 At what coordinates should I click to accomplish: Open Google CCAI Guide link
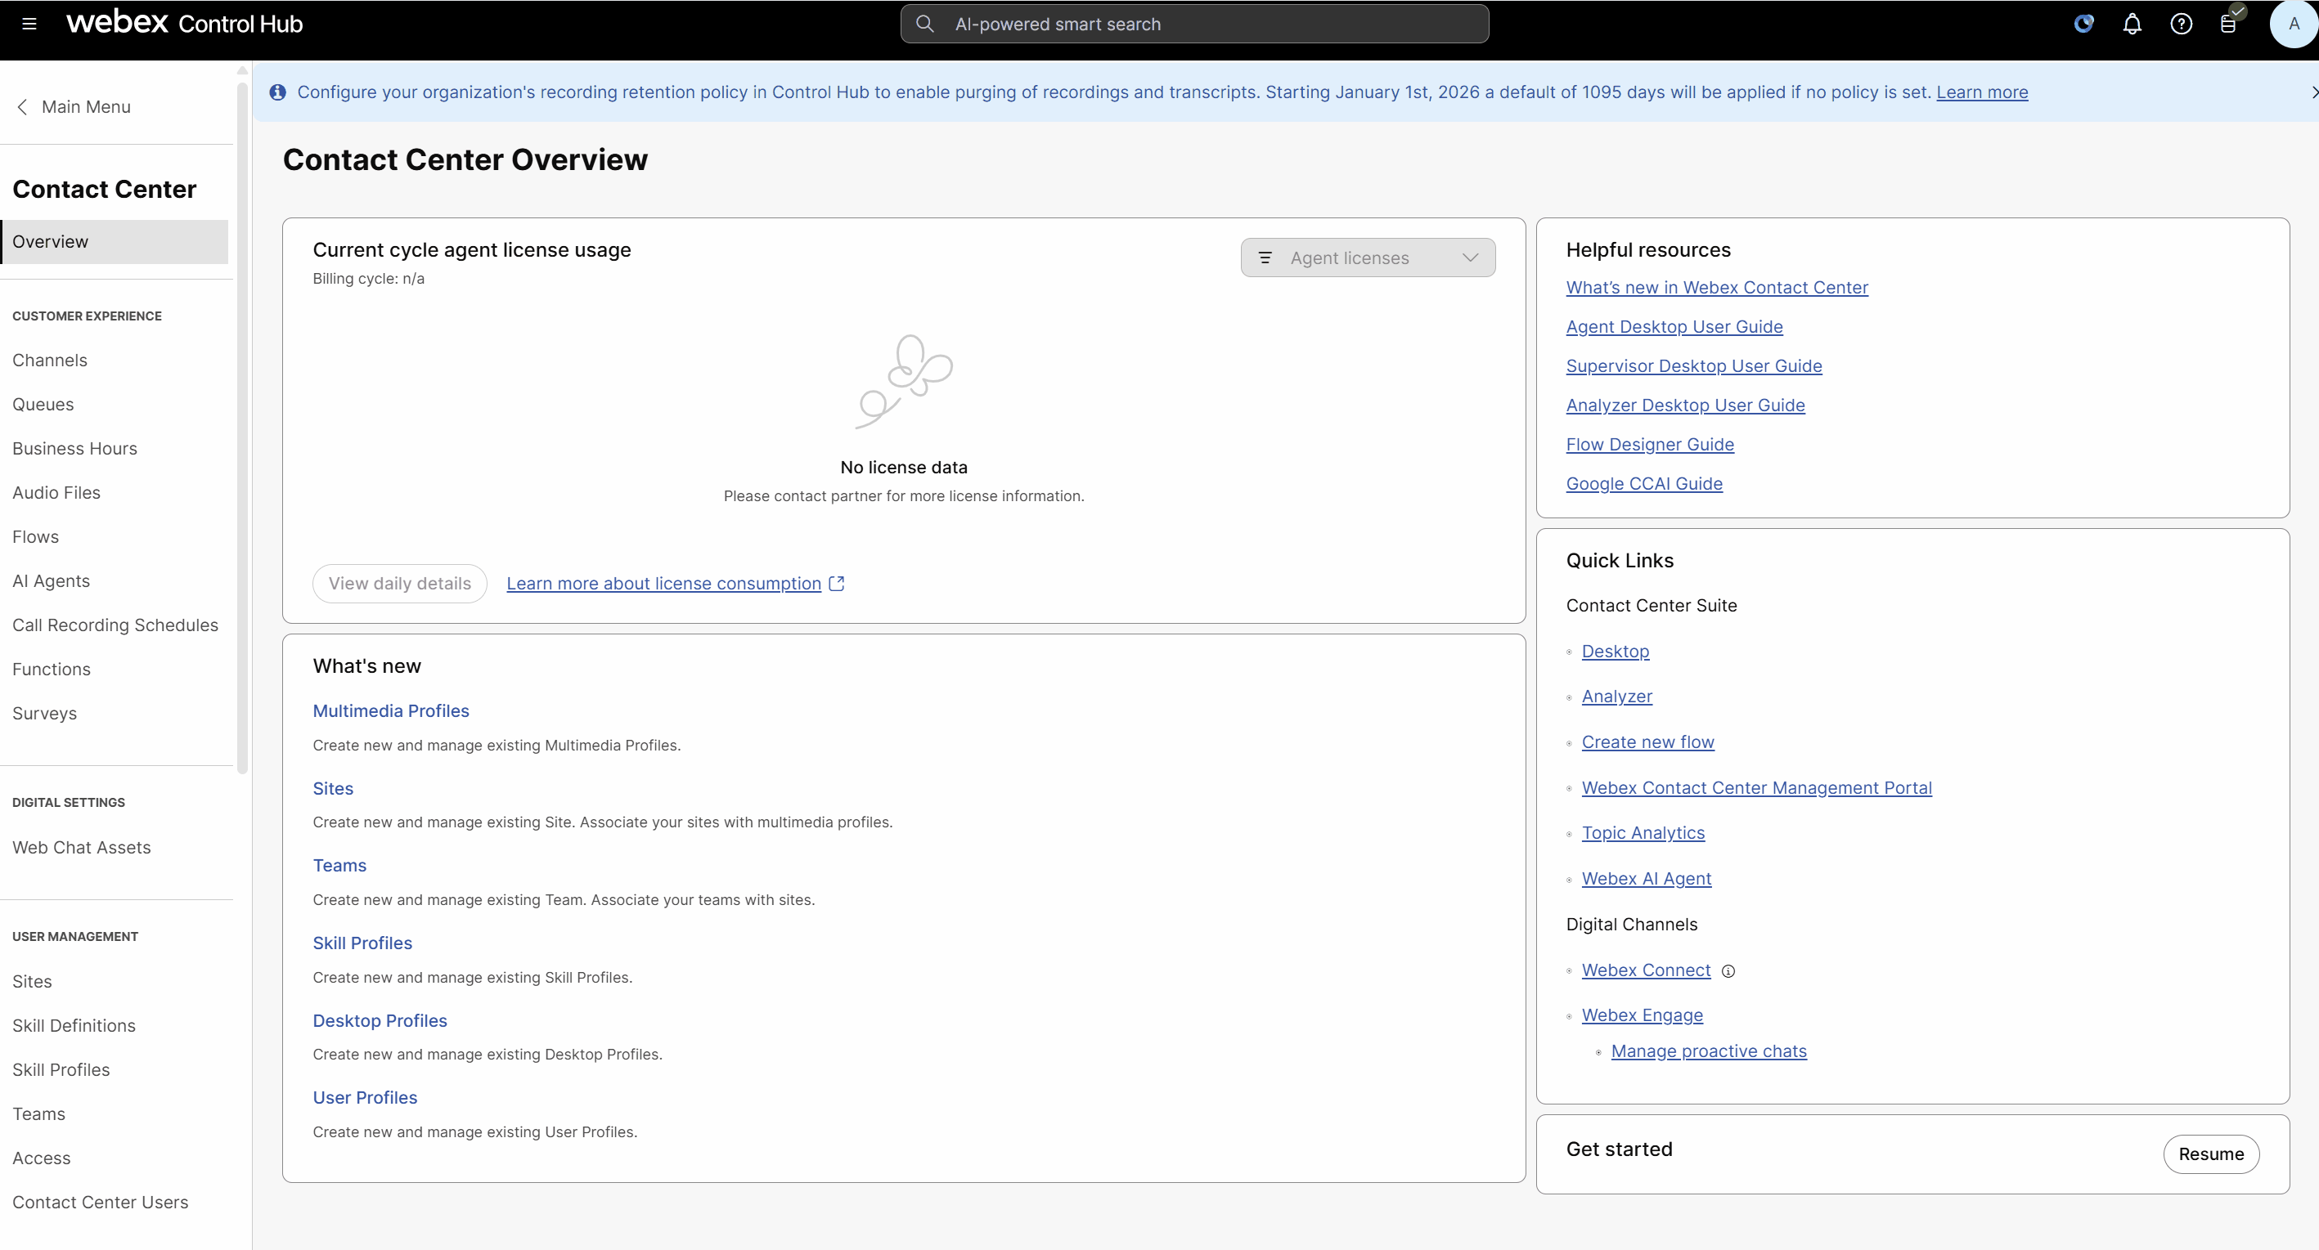coord(1644,484)
